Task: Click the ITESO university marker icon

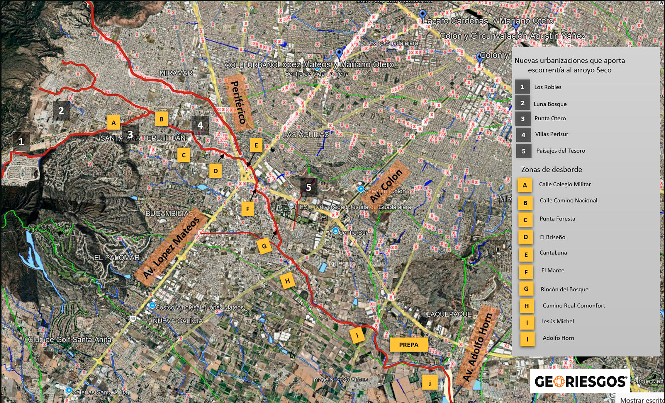Action: [x=291, y=205]
